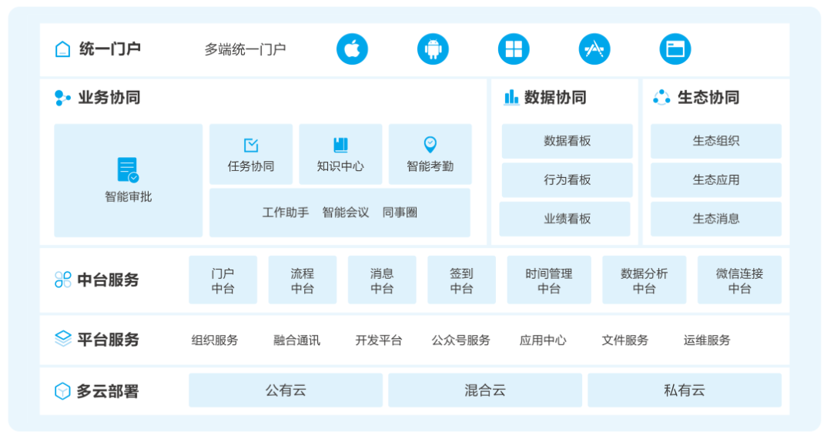Viewport: 827px width, 439px height.
Task: Click the 消息中台 tile
Action: click(x=382, y=280)
